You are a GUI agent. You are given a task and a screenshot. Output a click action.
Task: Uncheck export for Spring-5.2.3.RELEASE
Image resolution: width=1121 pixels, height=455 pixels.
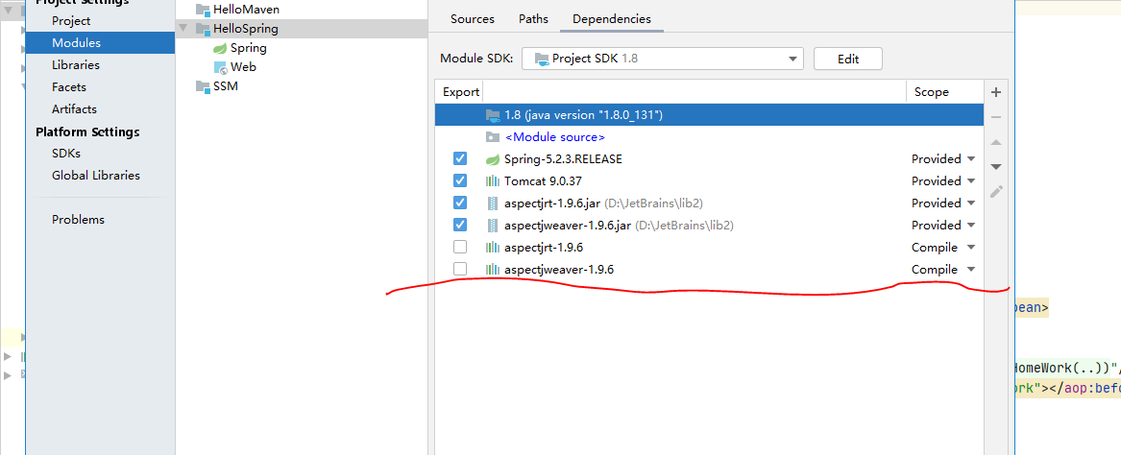[460, 158]
